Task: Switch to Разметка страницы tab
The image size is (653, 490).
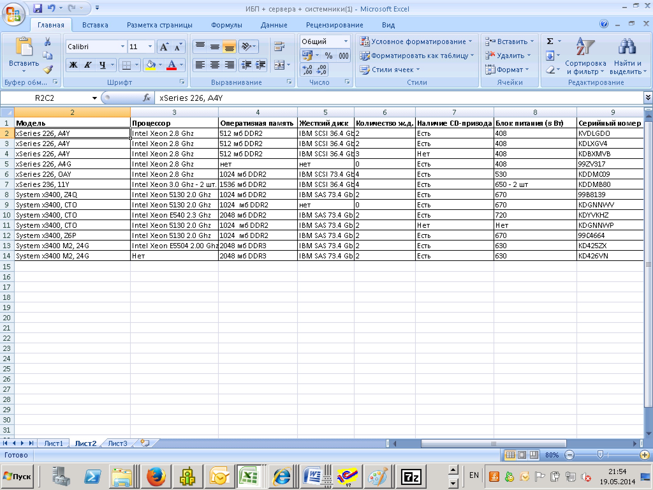Action: [159, 25]
